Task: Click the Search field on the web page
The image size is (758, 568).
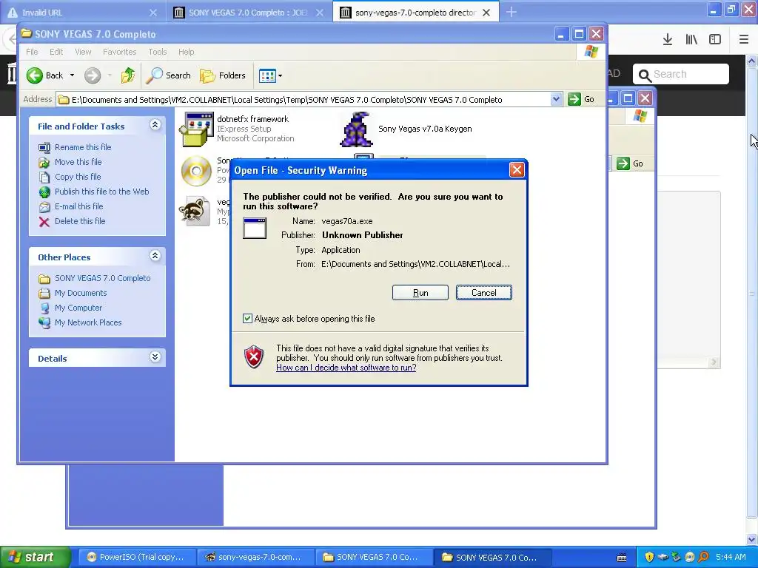Action: tap(681, 74)
